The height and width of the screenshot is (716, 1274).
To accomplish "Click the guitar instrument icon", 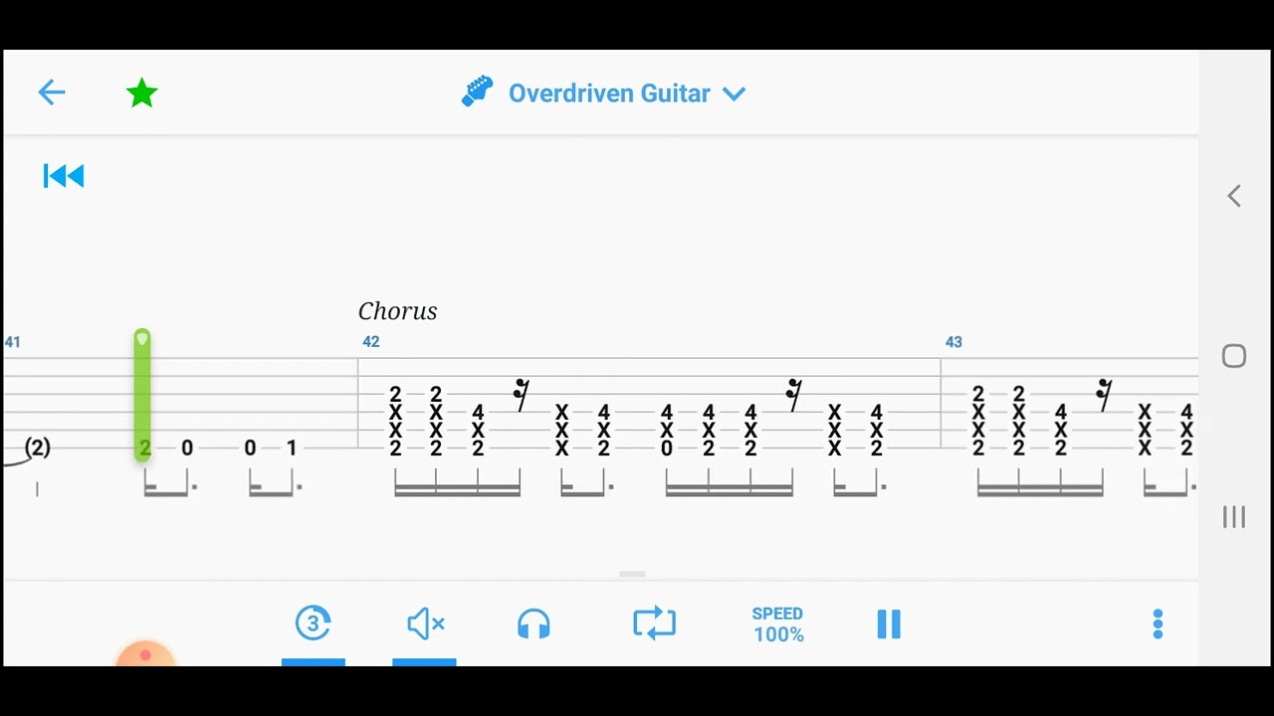I will pos(478,92).
